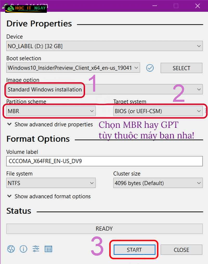Click the START button
This screenshot has width=208, height=264.
tap(134, 250)
